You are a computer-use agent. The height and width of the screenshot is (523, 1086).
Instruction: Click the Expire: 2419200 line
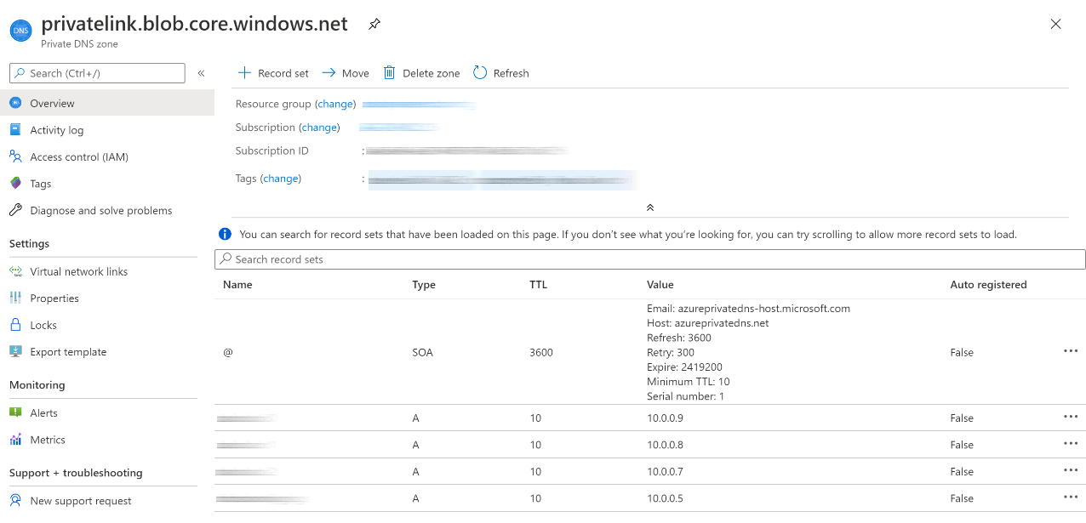(x=684, y=367)
